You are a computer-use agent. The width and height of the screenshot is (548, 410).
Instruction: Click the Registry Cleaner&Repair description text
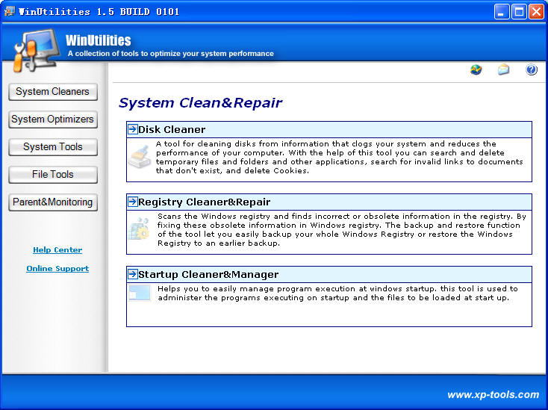pos(341,229)
